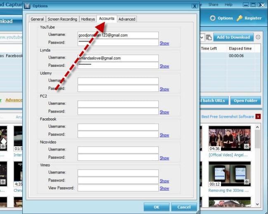Click the Removing the 300ms title link
The height and width of the screenshot is (214, 268).
pos(228,190)
